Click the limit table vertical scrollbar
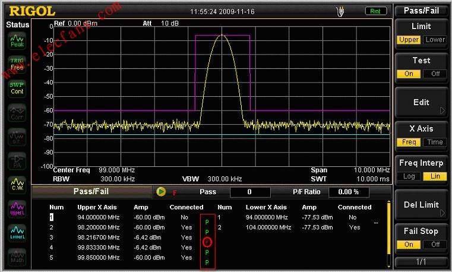452x272 pixels. coord(389,235)
